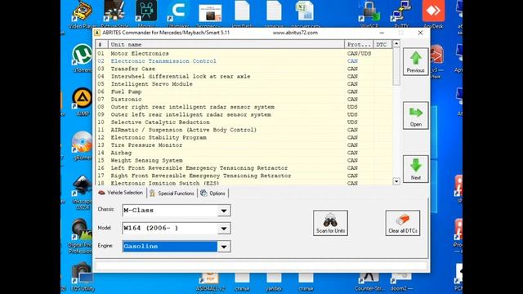Open Inkscape desktop shortcut

click(x=82, y=193)
